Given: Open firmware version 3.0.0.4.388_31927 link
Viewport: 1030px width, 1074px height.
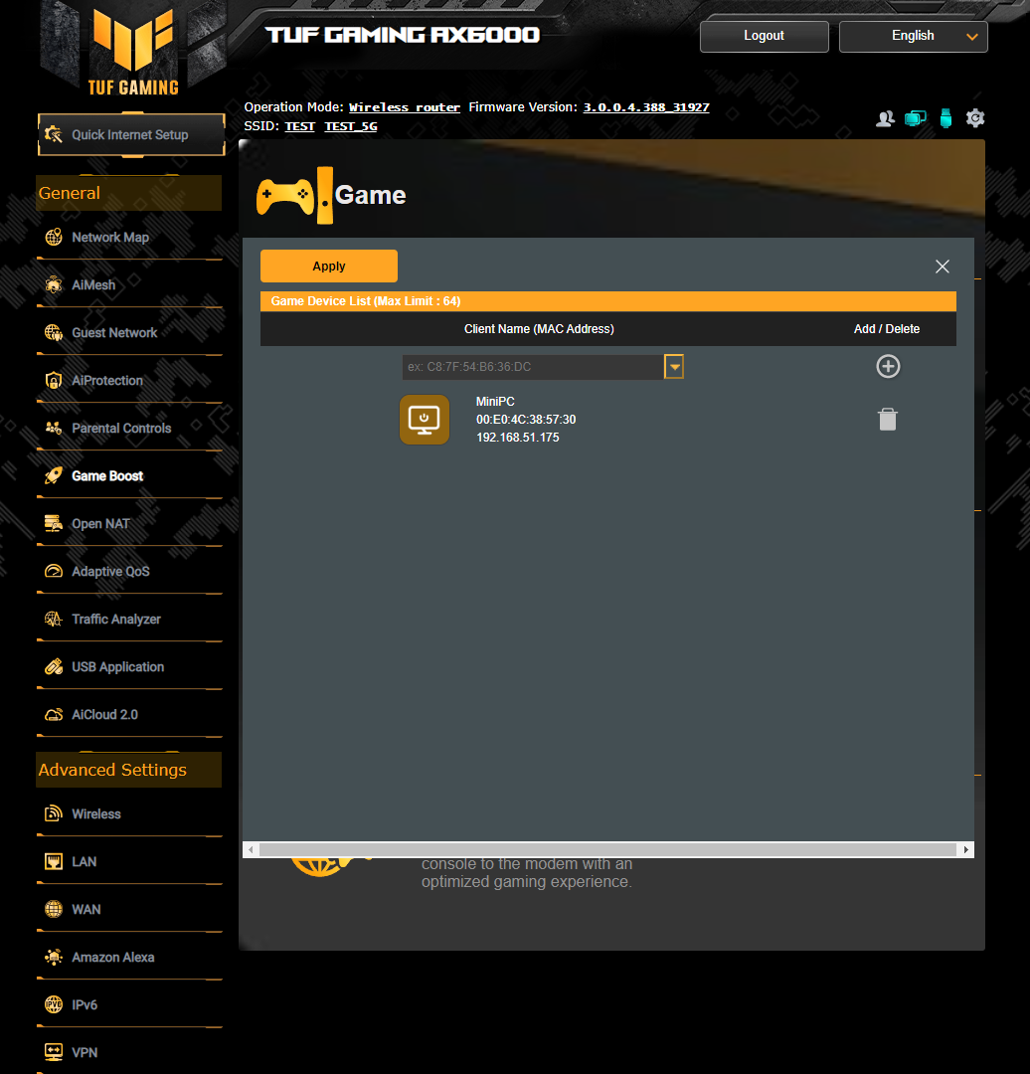Looking at the screenshot, I should [x=646, y=106].
